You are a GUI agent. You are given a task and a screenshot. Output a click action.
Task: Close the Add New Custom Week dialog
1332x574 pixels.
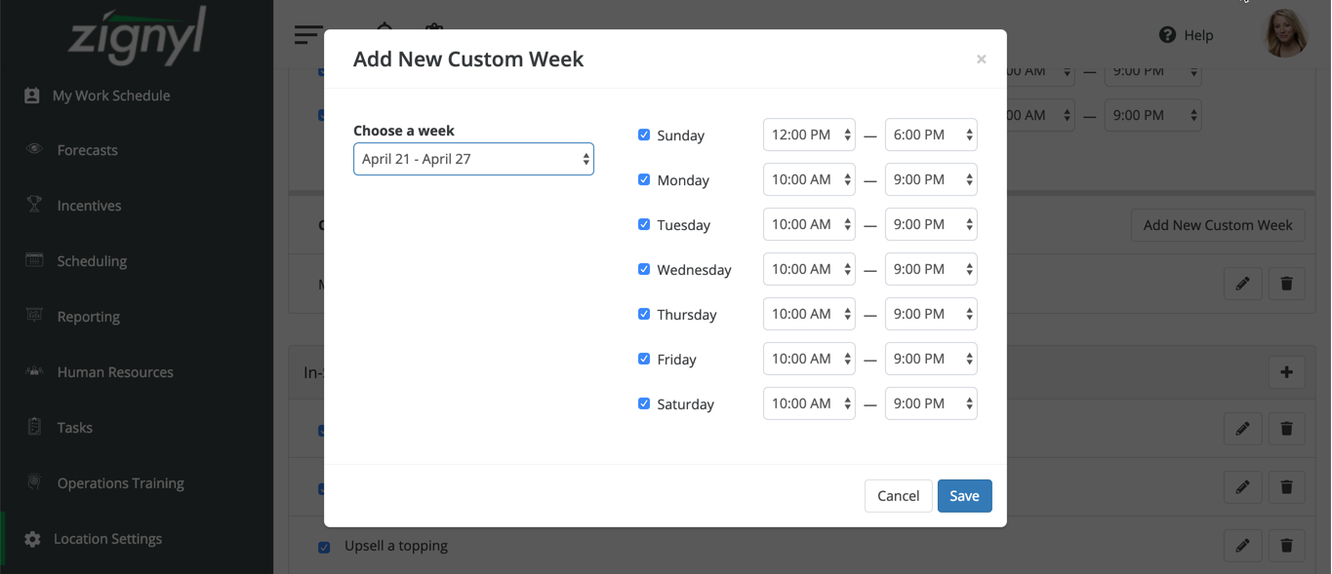(981, 59)
